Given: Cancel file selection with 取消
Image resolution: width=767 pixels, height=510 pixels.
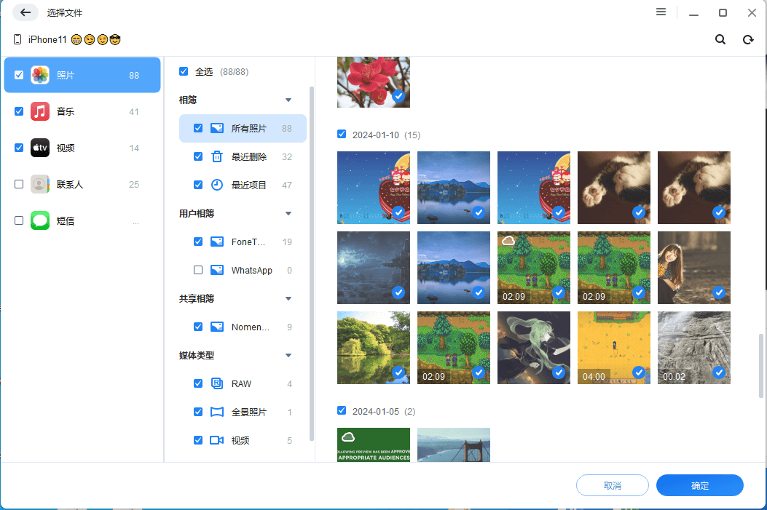Looking at the screenshot, I should [612, 485].
